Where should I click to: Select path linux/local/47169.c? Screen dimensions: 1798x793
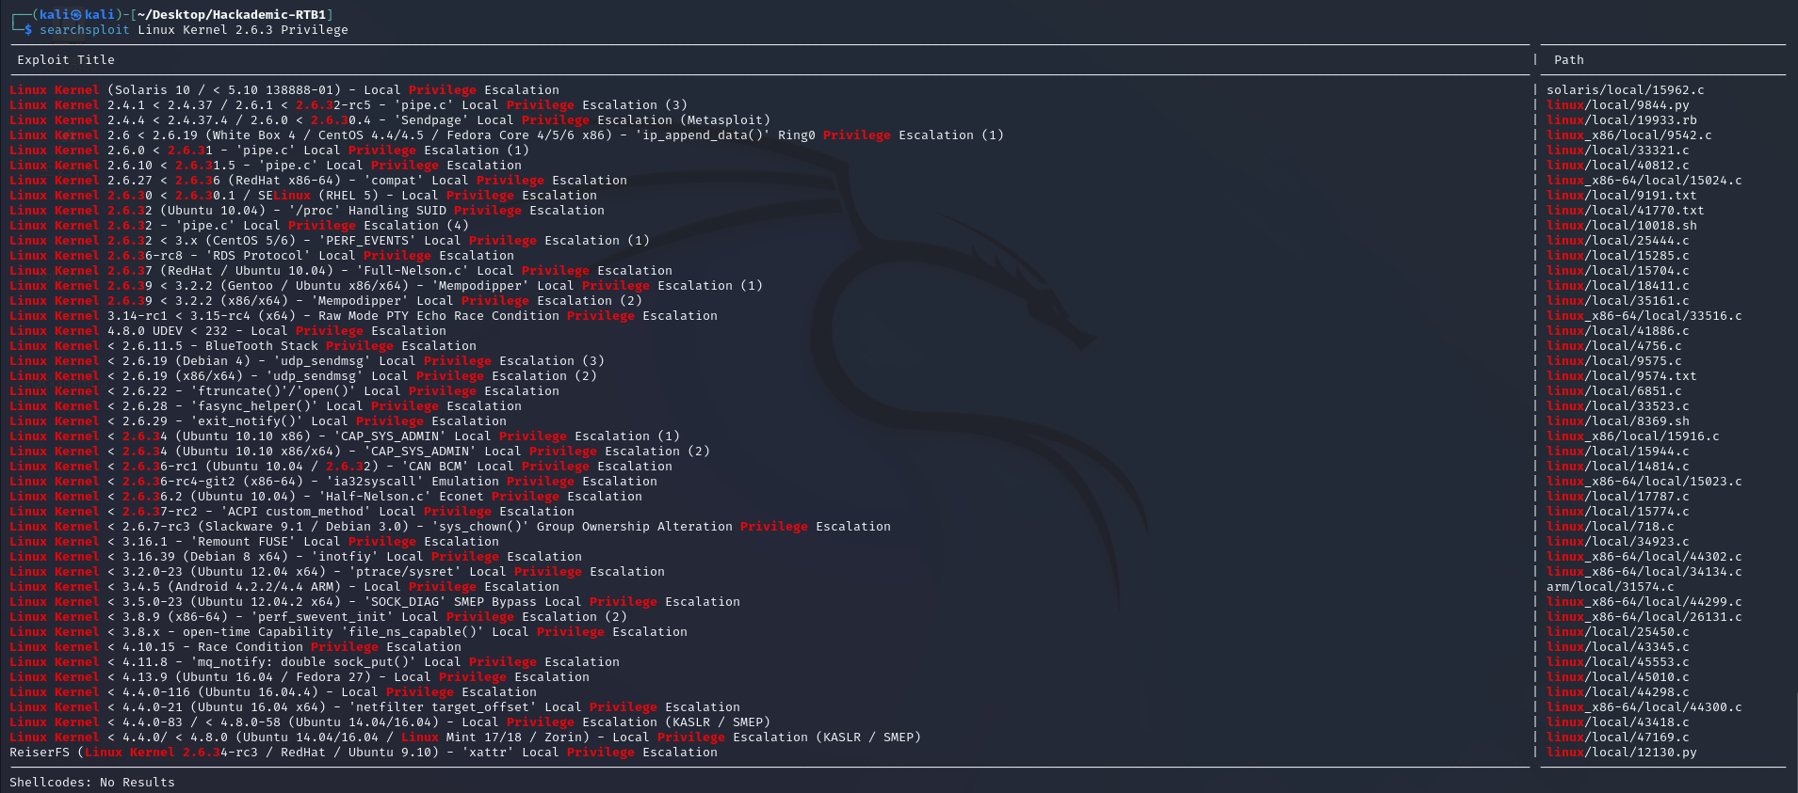[1618, 737]
